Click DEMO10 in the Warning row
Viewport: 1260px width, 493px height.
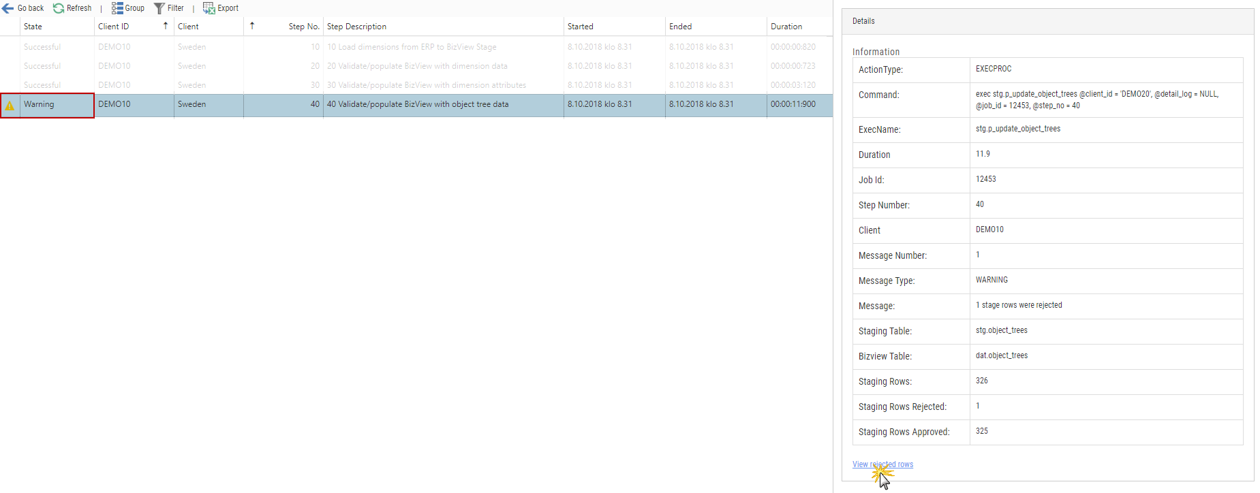pos(114,104)
